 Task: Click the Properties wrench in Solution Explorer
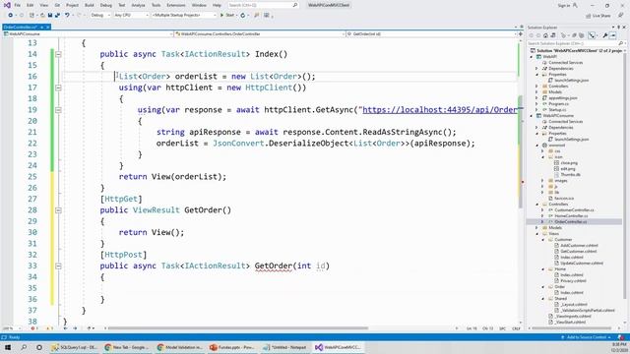click(605, 35)
